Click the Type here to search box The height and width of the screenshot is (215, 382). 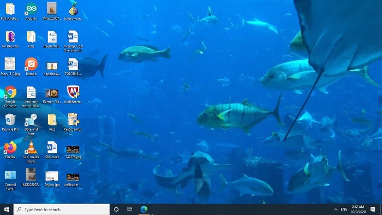coord(62,210)
